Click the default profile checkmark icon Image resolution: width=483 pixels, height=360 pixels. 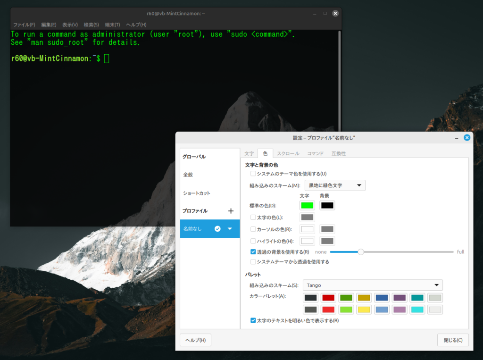pyautogui.click(x=217, y=229)
